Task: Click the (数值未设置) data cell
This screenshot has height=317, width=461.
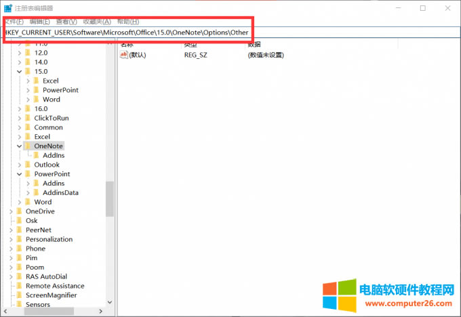Action: tap(266, 55)
